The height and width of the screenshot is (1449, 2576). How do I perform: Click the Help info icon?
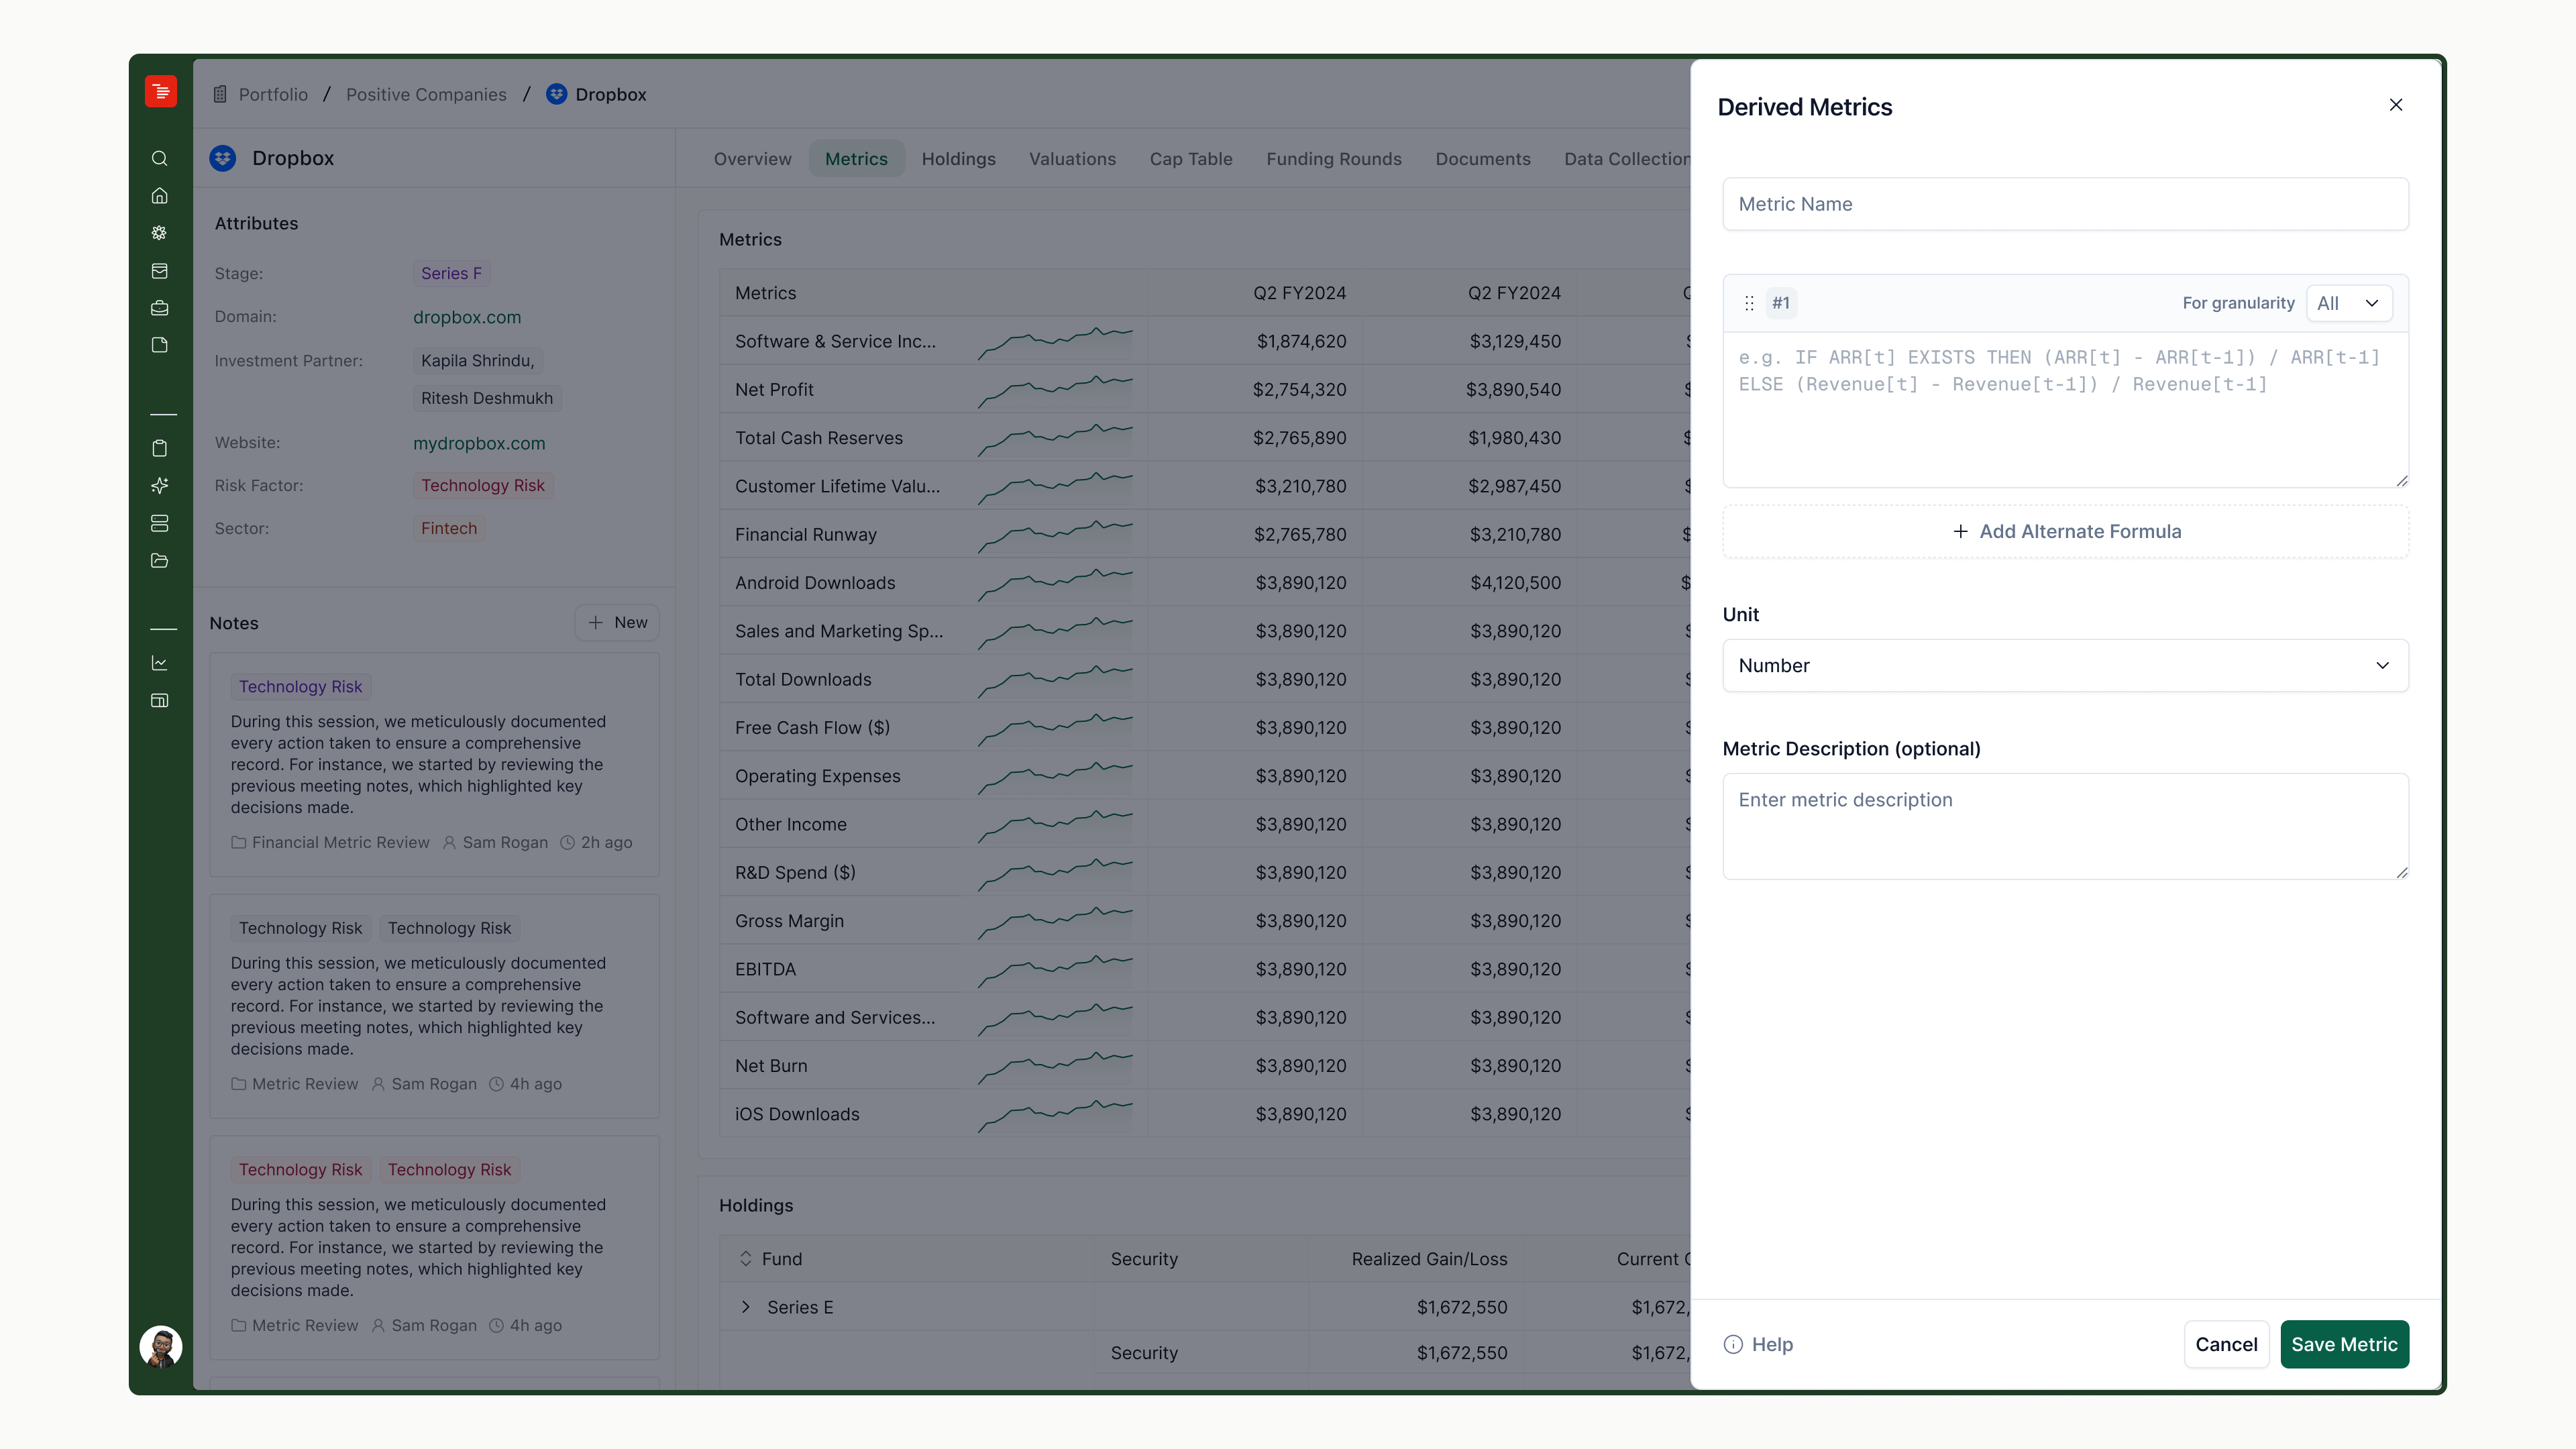(x=1733, y=1345)
